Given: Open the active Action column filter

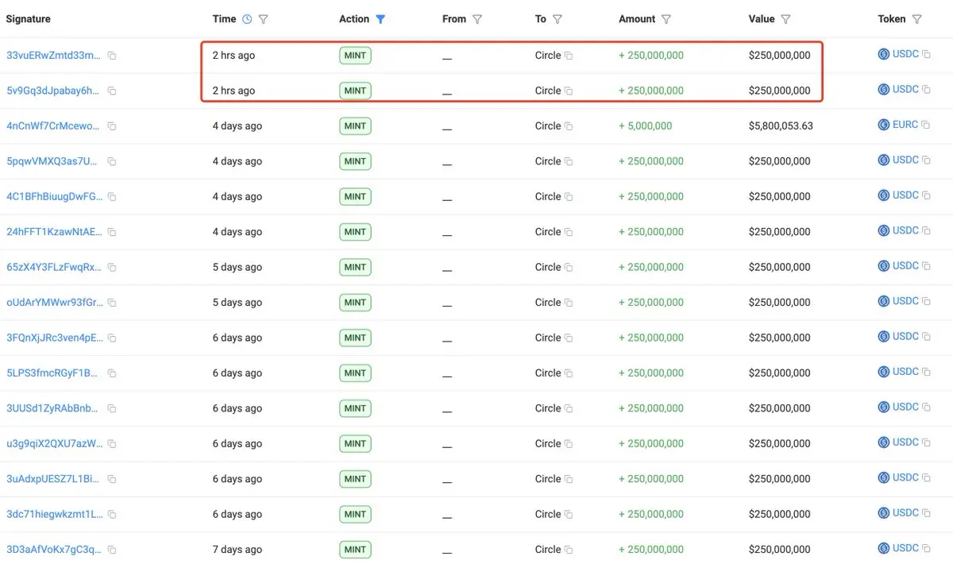Looking at the screenshot, I should coord(380,19).
